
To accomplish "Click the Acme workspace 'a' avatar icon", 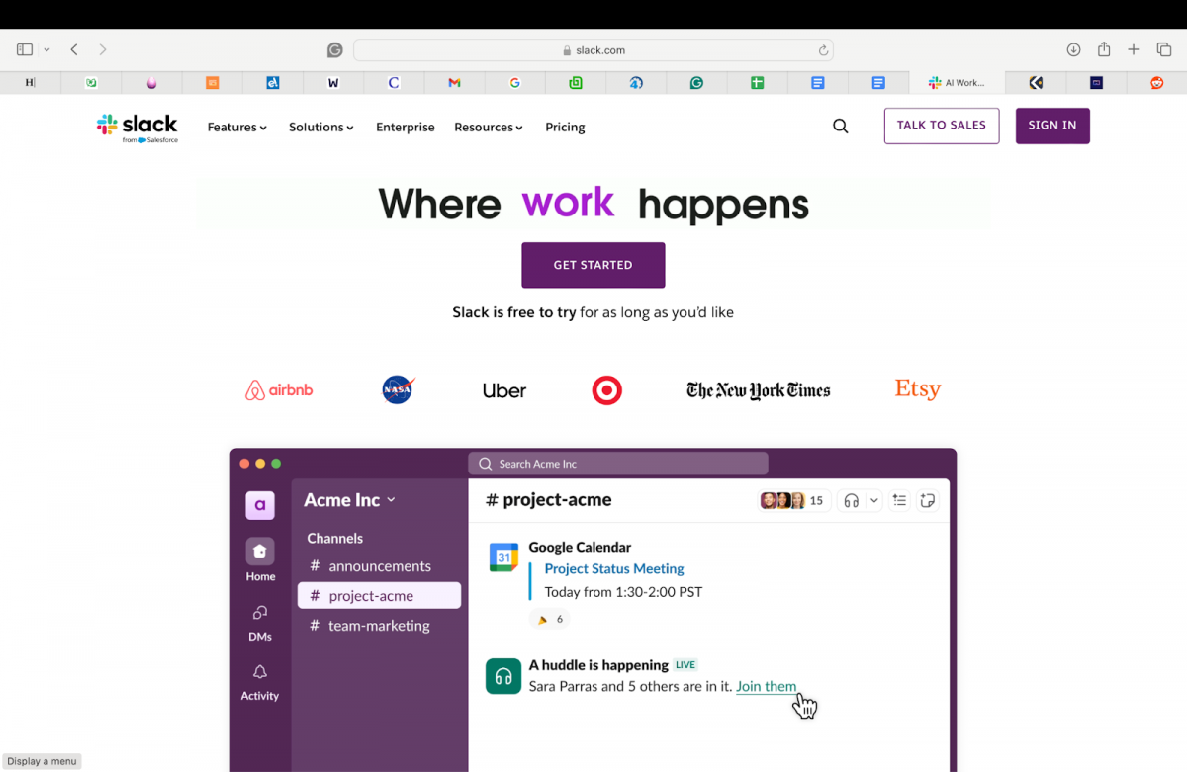I will pos(260,505).
